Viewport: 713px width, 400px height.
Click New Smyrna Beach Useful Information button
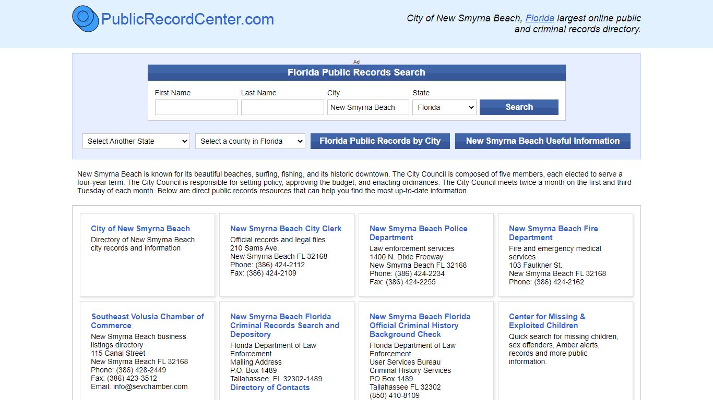click(543, 141)
